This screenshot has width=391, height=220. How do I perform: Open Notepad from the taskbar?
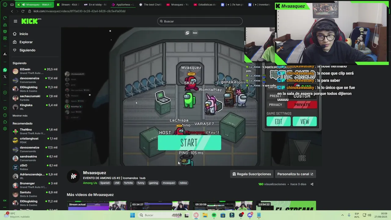pos(259,215)
